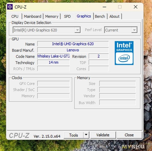Viewport: 152px width, 151px height.
Task: Click the Intel Graphics logo
Action: tap(124, 53)
